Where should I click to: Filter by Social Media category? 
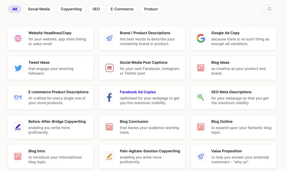point(39,9)
